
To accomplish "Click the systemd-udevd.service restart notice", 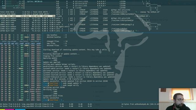I will (x=77, y=68).
